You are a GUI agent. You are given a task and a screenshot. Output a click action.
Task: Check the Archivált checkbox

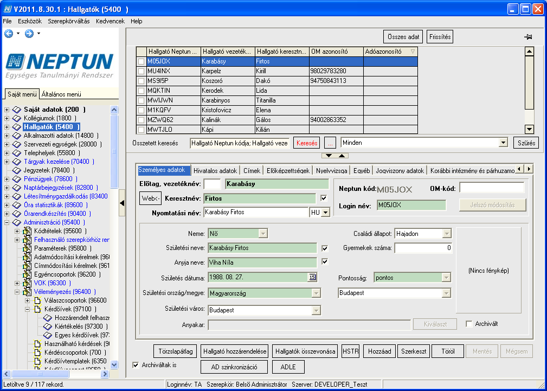469,324
